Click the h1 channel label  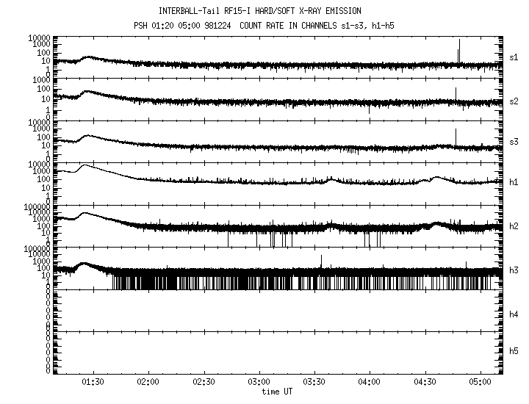click(x=514, y=182)
